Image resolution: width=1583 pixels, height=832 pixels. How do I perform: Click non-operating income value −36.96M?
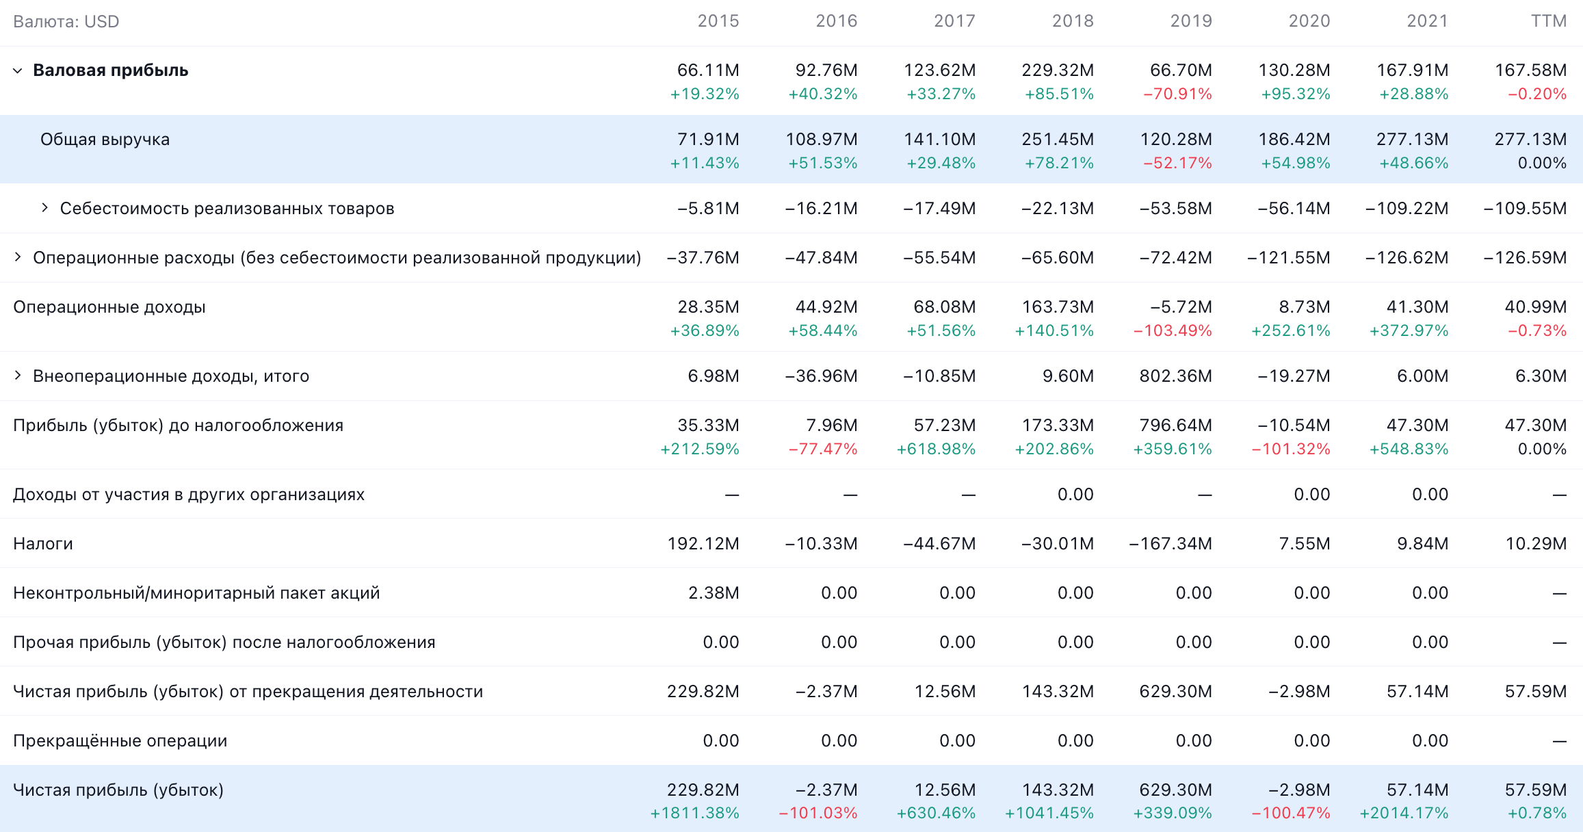tap(822, 376)
